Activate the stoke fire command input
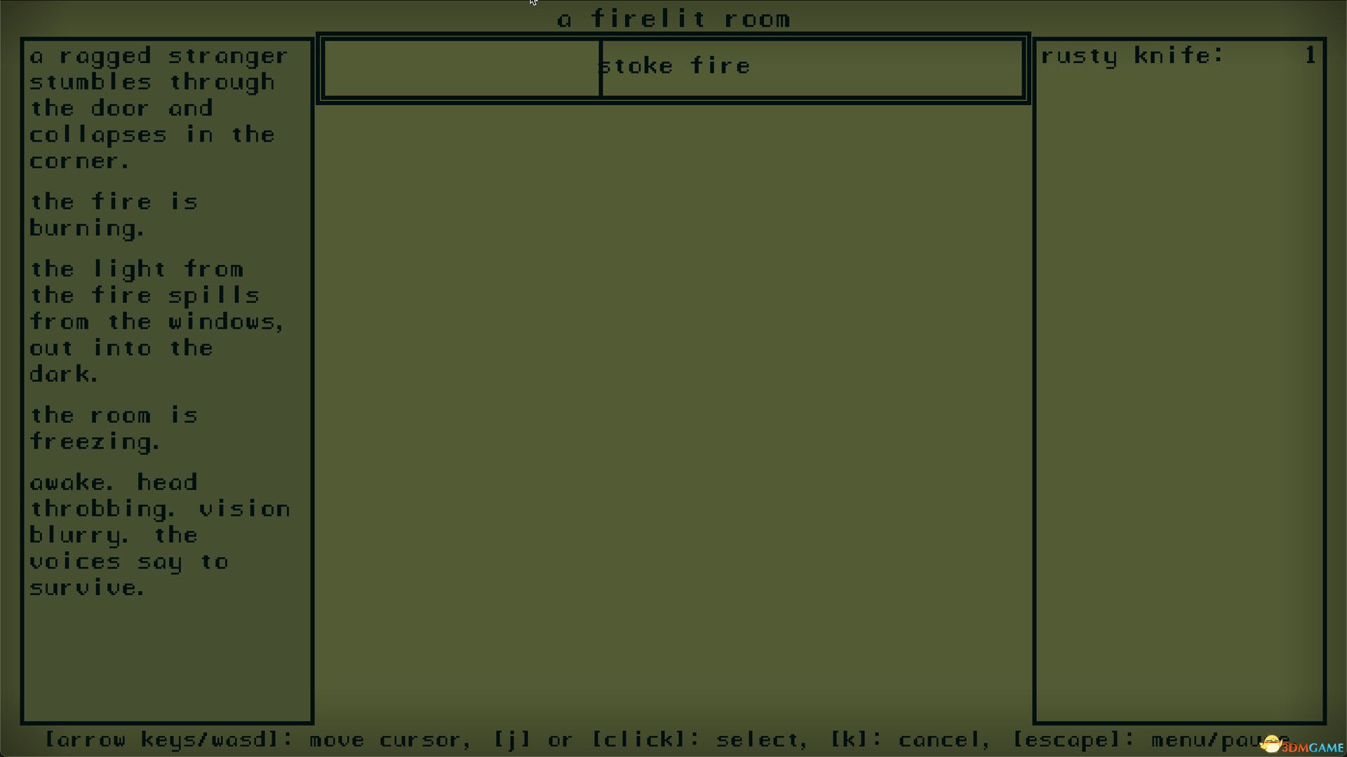Screen dimensions: 1347x757 click(673, 64)
